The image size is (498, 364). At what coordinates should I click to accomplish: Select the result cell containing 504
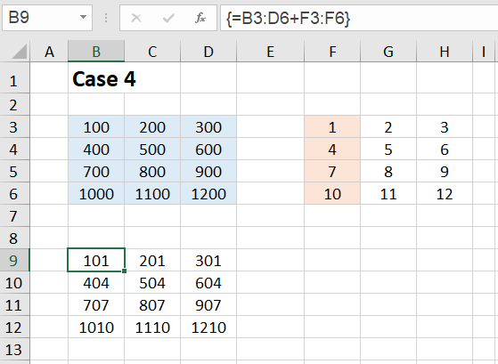point(152,282)
